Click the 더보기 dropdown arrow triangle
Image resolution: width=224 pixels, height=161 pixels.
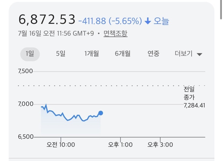(x=199, y=55)
